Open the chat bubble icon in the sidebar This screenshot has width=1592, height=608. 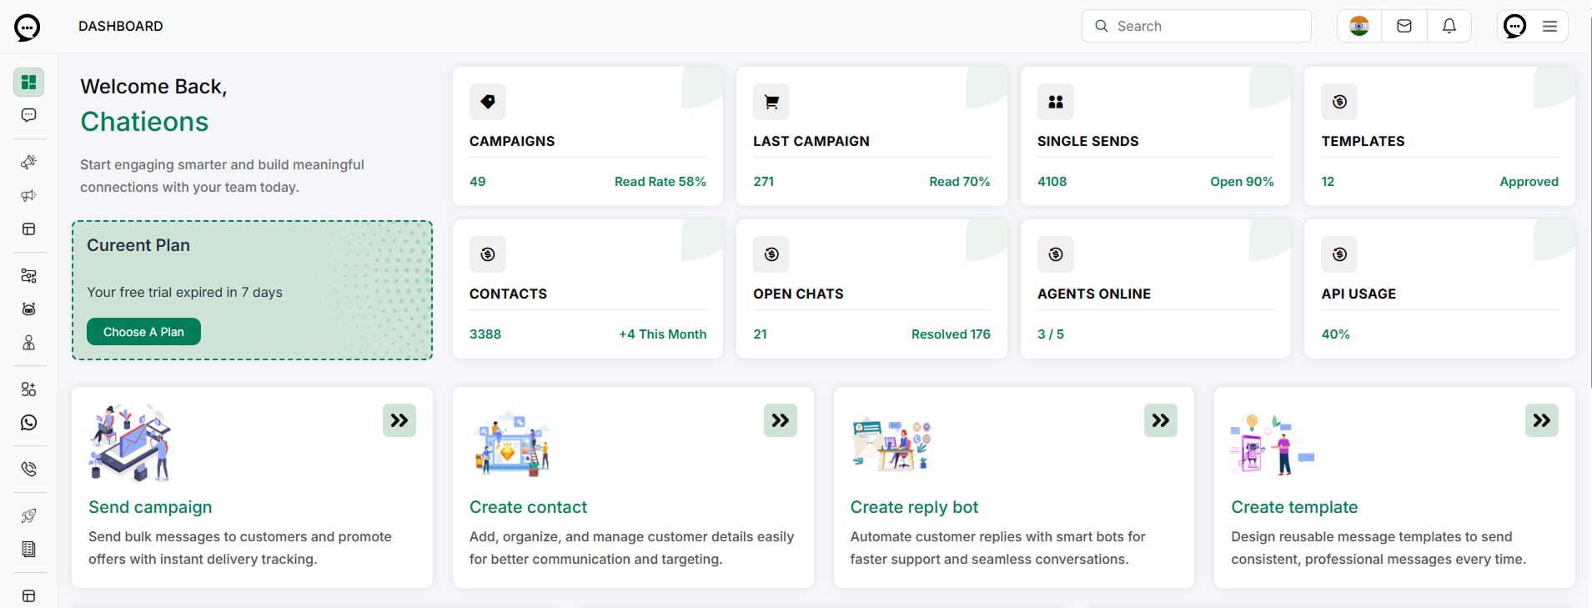coord(28,115)
